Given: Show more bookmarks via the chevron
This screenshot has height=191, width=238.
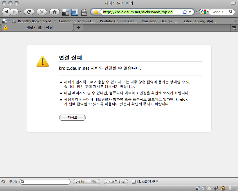Looking at the screenshot, I should pyautogui.click(x=236, y=21).
